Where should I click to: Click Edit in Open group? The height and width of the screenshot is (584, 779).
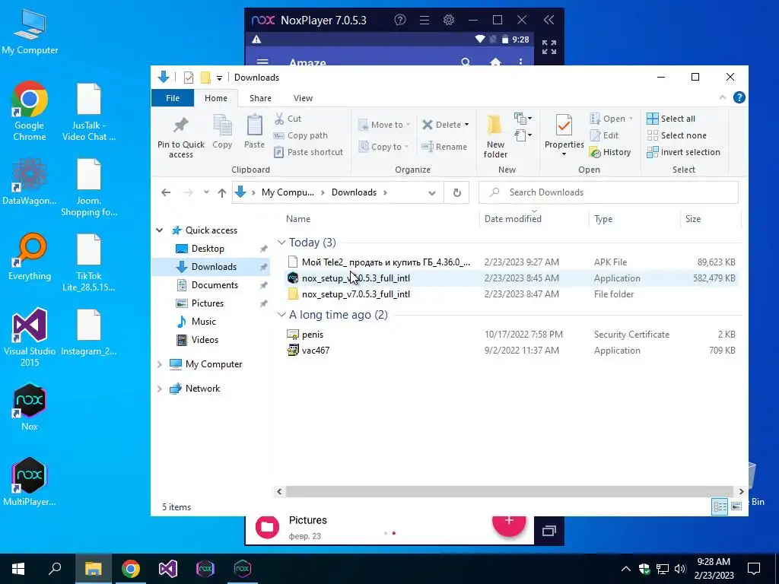[x=605, y=135]
